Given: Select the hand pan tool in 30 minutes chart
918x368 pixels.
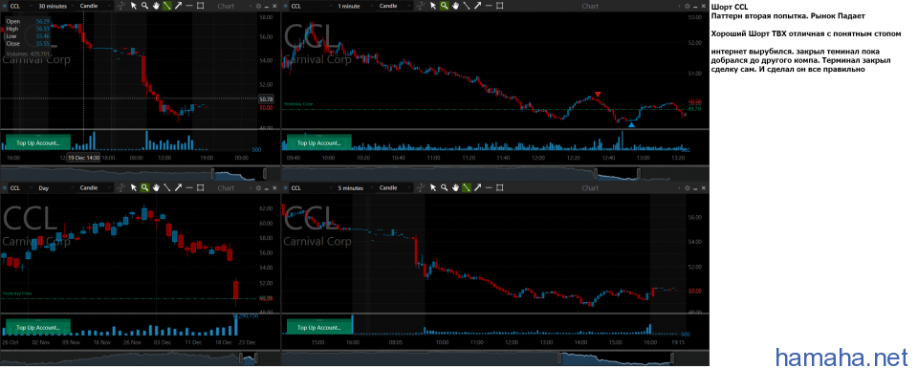Looking at the screenshot, I should click(x=156, y=6).
